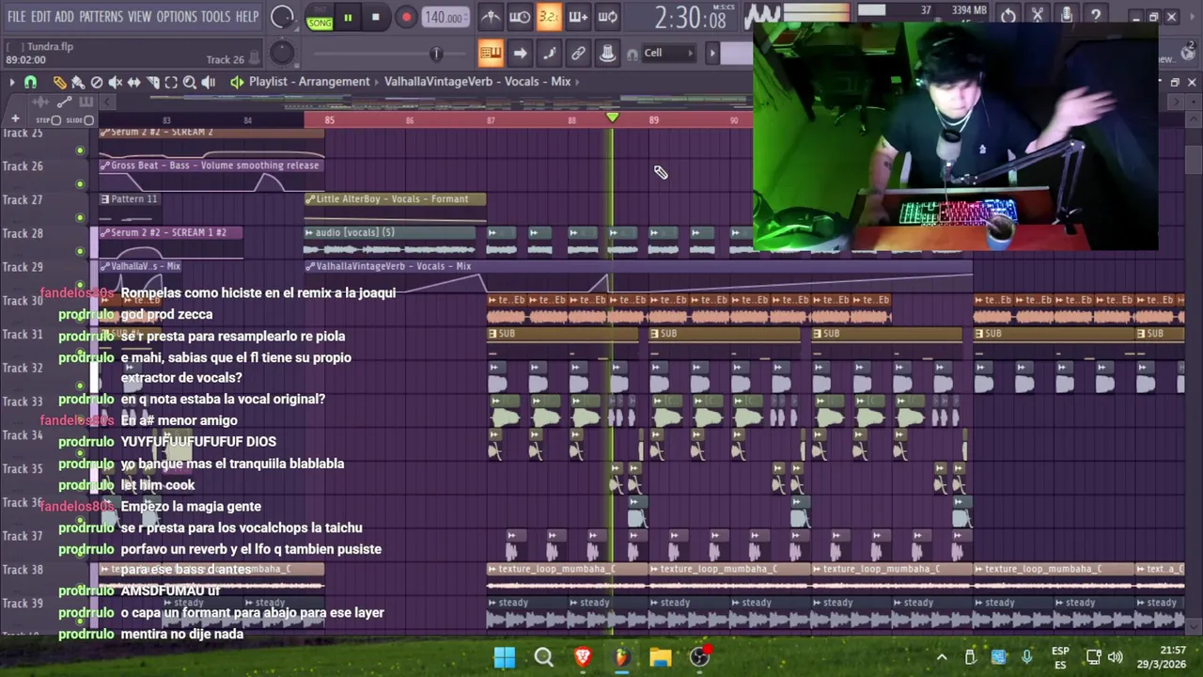Mute Track 29 green LED

tap(80, 285)
